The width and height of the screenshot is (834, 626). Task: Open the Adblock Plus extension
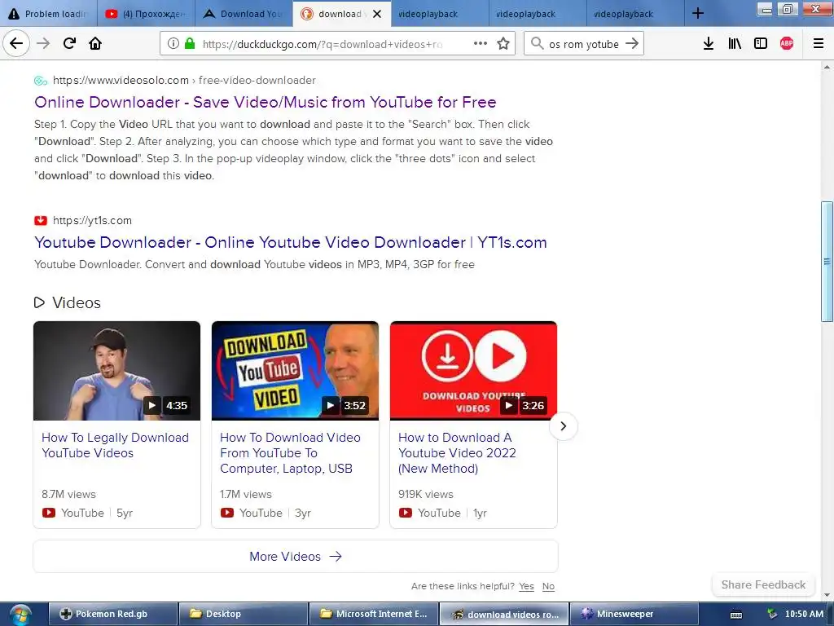787,44
